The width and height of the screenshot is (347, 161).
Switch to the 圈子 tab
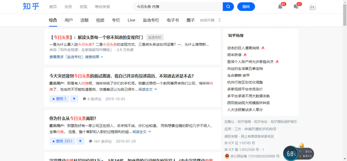pos(191,20)
